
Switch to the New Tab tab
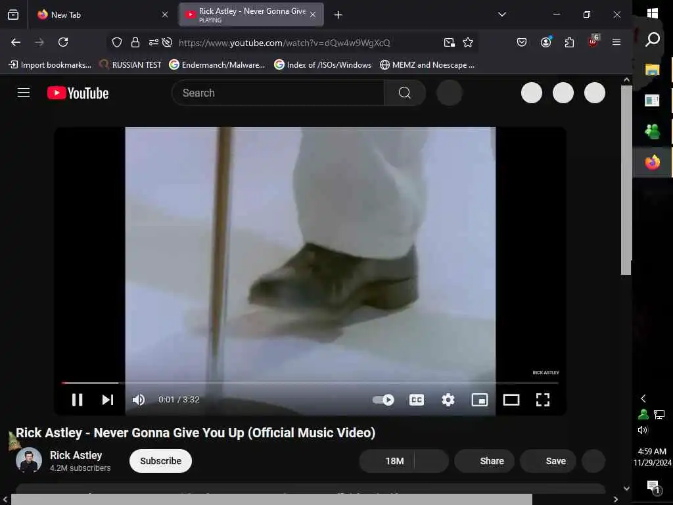tap(102, 15)
